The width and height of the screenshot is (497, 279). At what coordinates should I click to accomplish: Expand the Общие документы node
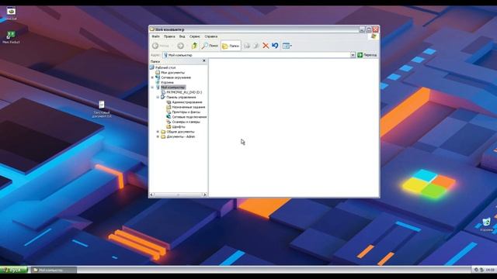(158, 132)
